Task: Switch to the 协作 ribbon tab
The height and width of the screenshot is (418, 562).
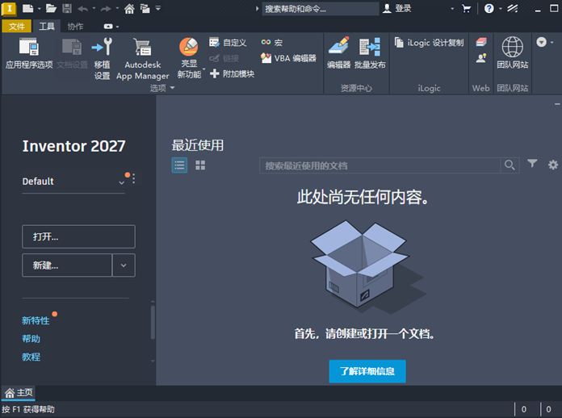Action: pyautogui.click(x=75, y=26)
